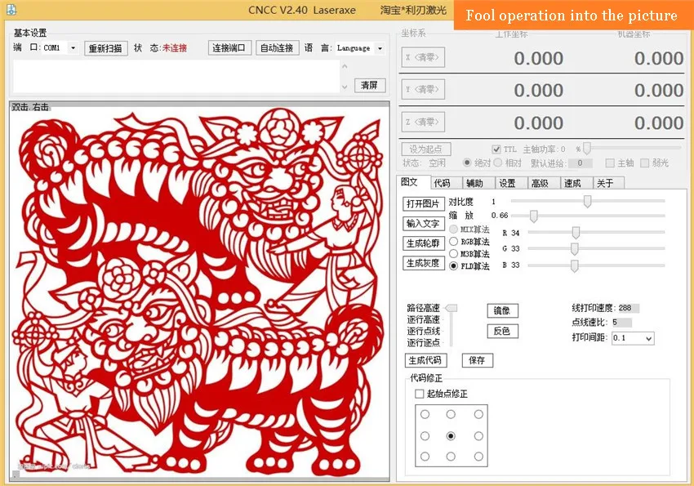The image size is (694, 486).
Task: Click the red lion paper-cut preview image
Action: 199,292
